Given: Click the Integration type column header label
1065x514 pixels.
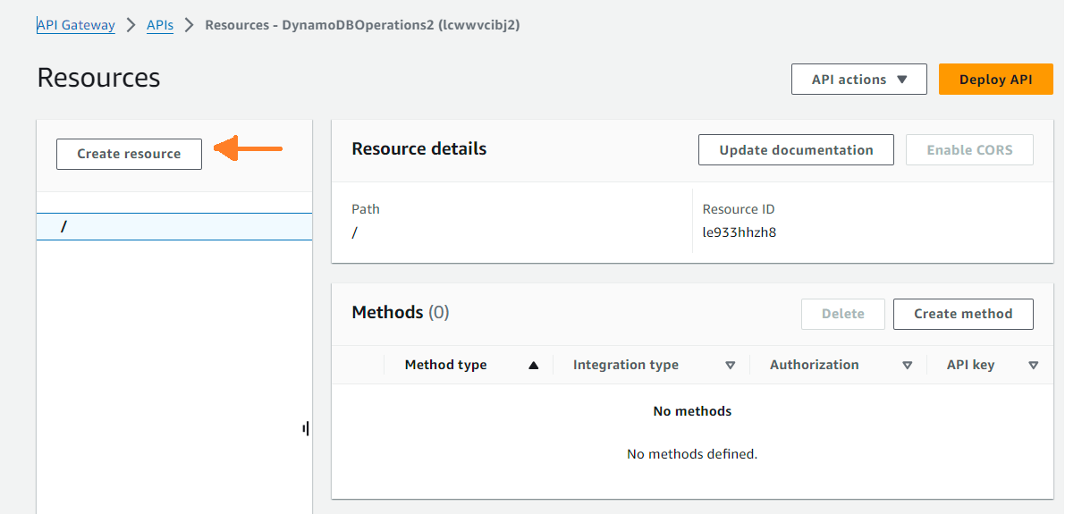Looking at the screenshot, I should pos(625,365).
